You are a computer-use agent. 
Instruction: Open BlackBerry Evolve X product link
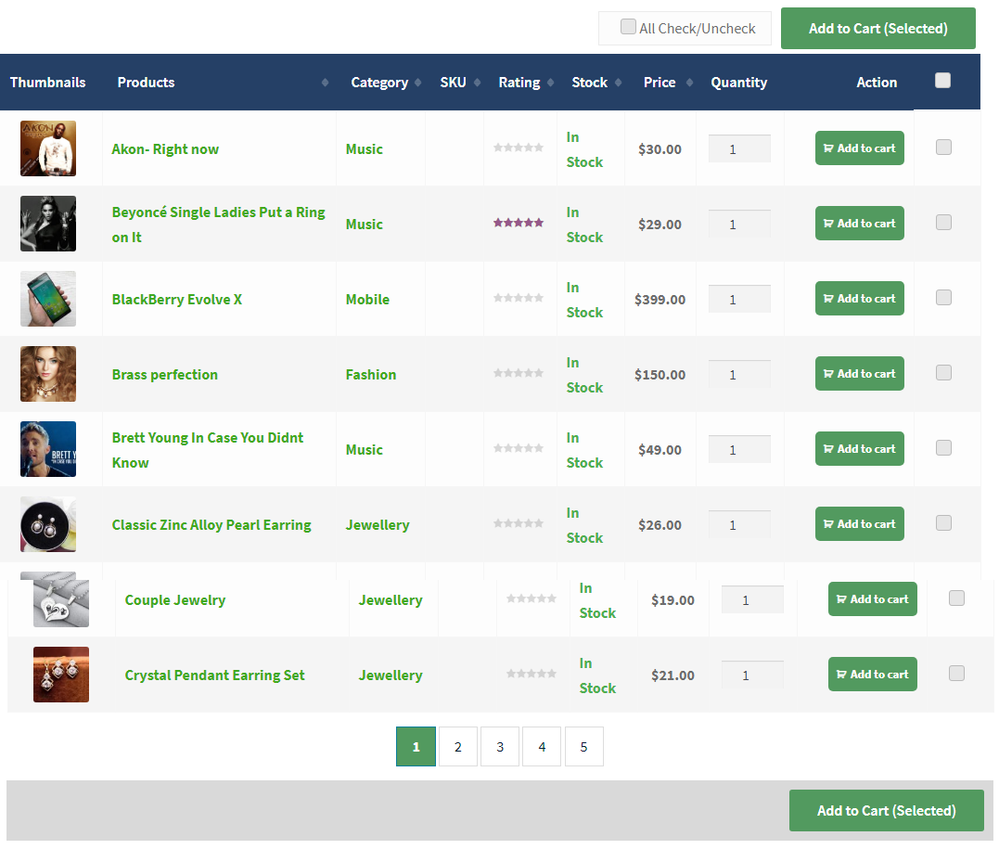pyautogui.click(x=177, y=300)
